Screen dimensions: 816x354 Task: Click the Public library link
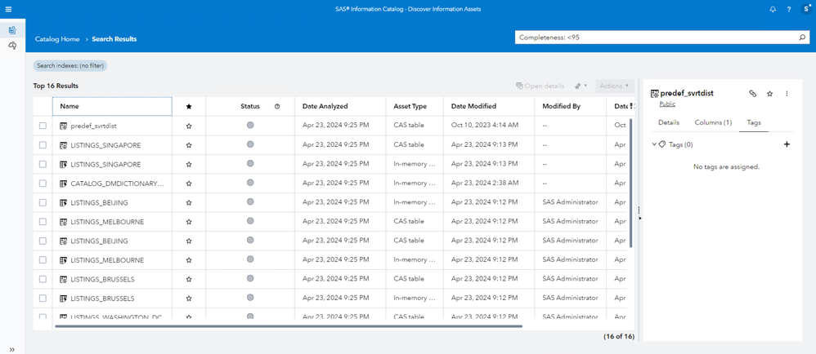pyautogui.click(x=667, y=104)
